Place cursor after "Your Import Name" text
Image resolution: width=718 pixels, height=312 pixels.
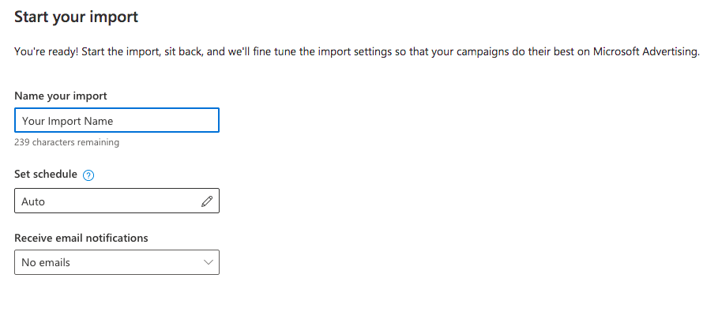114,121
